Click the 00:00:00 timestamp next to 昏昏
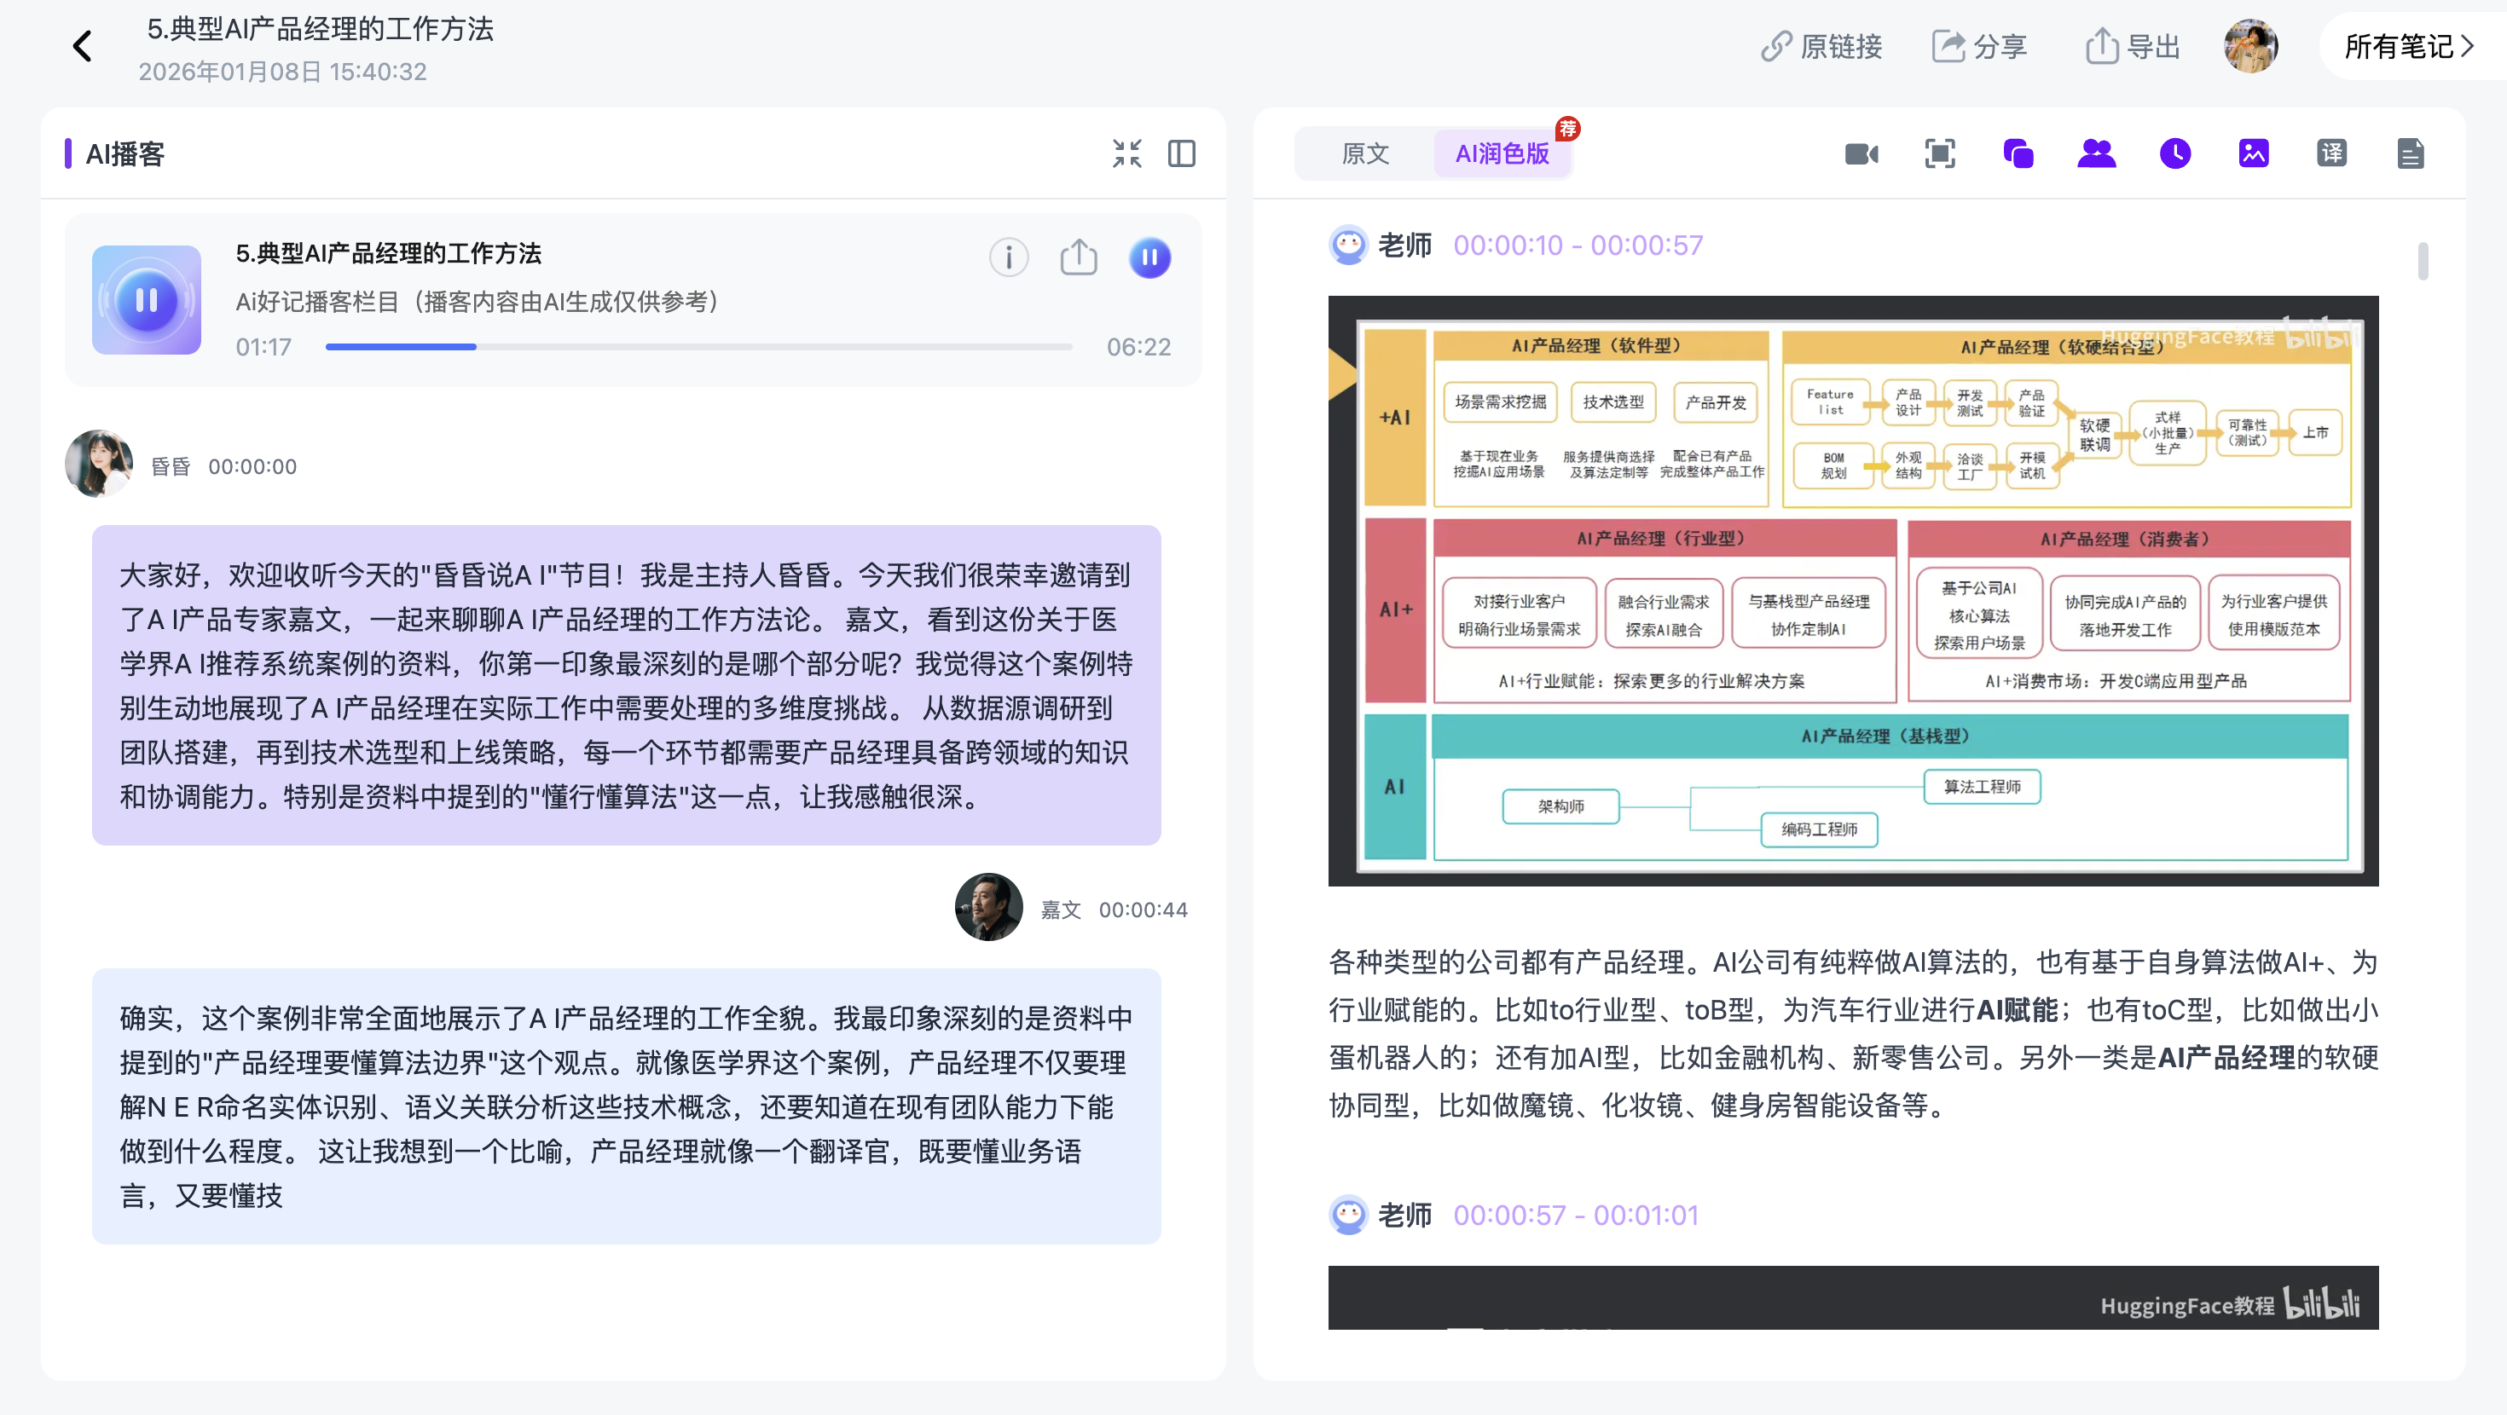 (252, 466)
